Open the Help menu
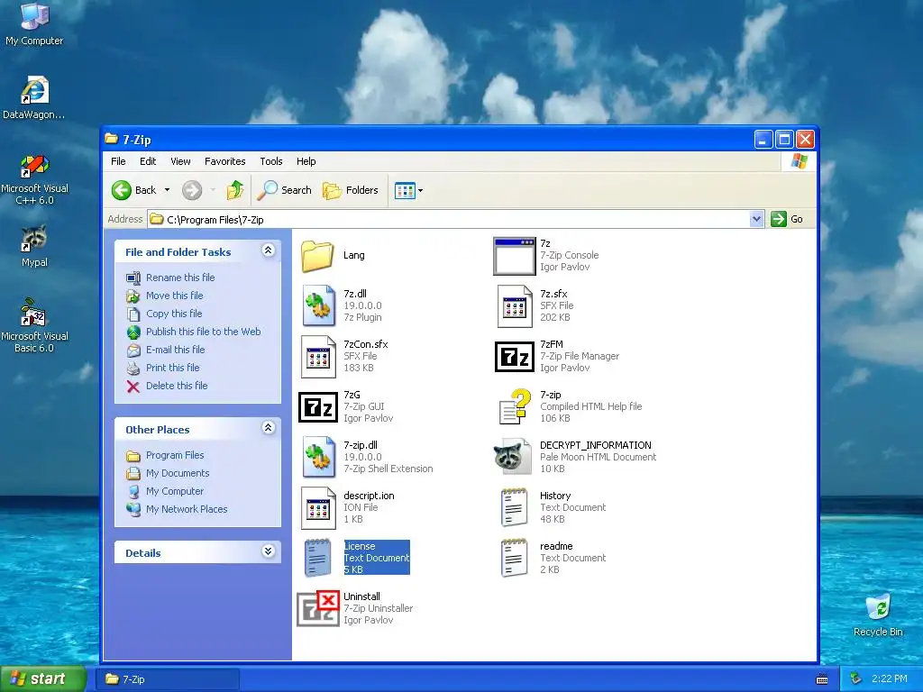 306,161
